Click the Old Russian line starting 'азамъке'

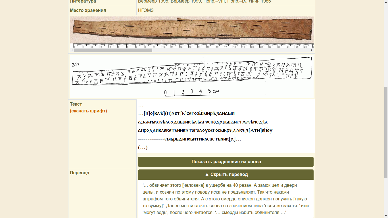(203, 122)
